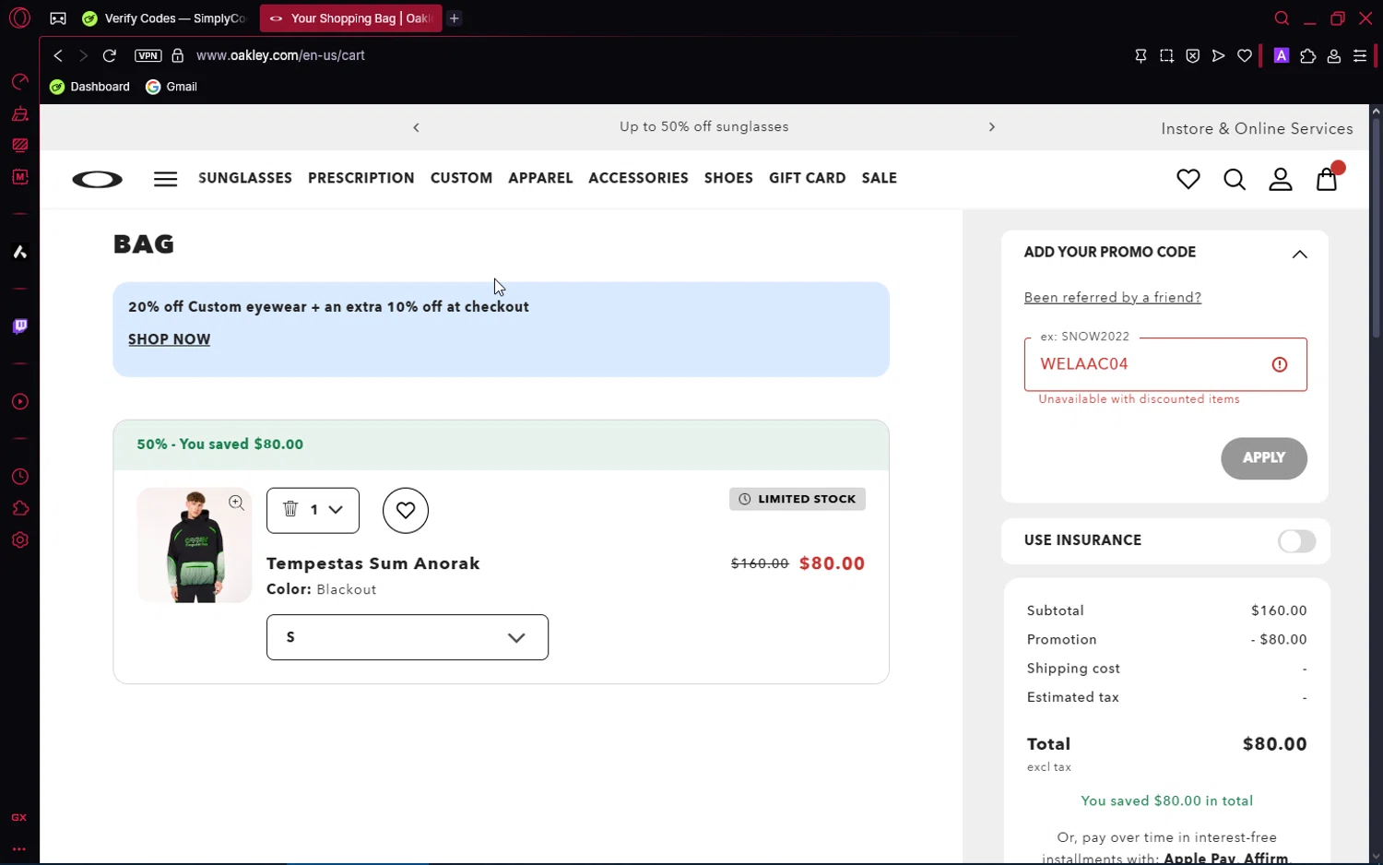Open browser search icon in title bar
The height and width of the screenshot is (865, 1383).
coord(1282,18)
